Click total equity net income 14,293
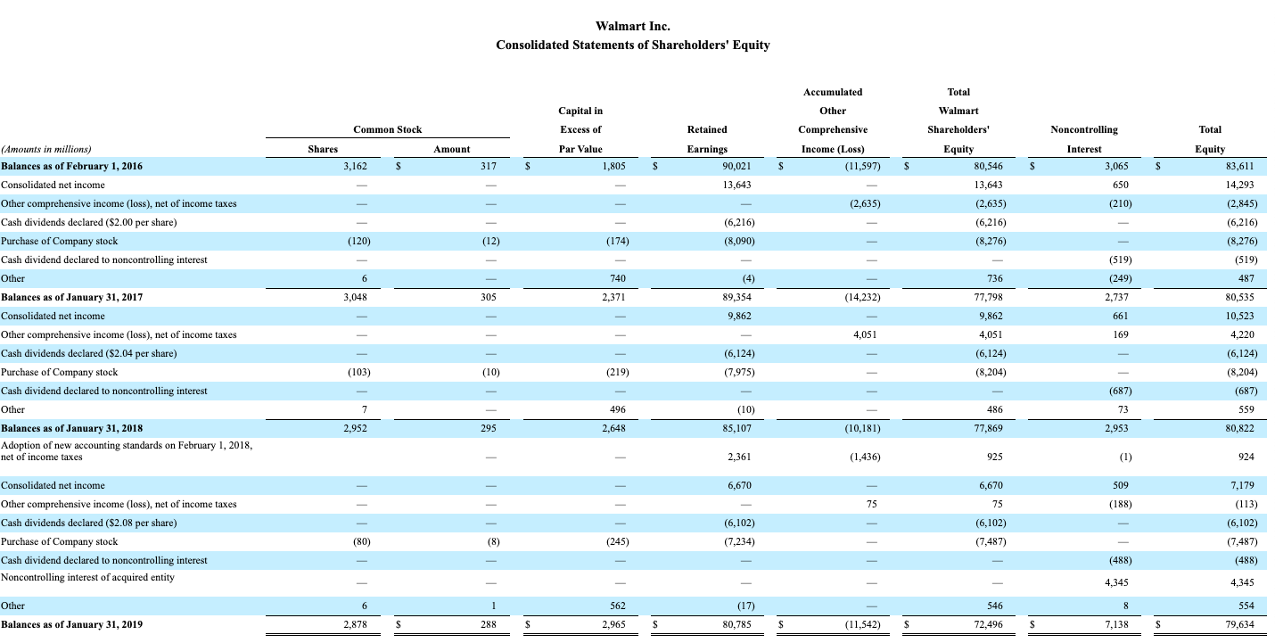 (x=1239, y=185)
